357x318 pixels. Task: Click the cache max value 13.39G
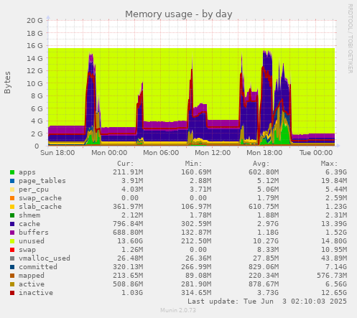tap(334, 224)
